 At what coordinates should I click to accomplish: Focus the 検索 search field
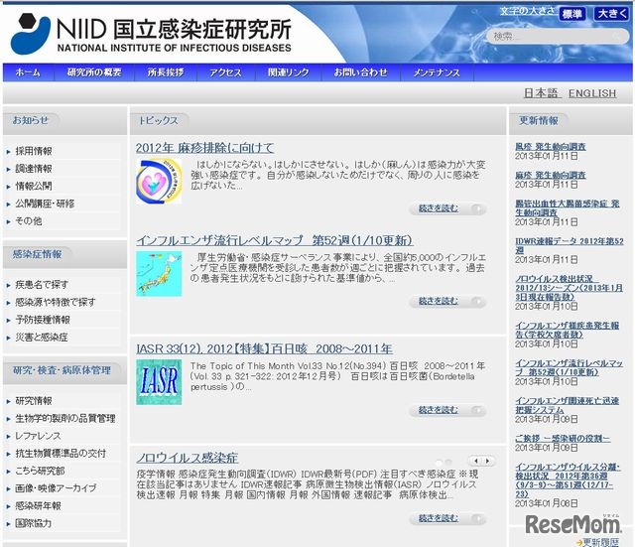pos(558,37)
